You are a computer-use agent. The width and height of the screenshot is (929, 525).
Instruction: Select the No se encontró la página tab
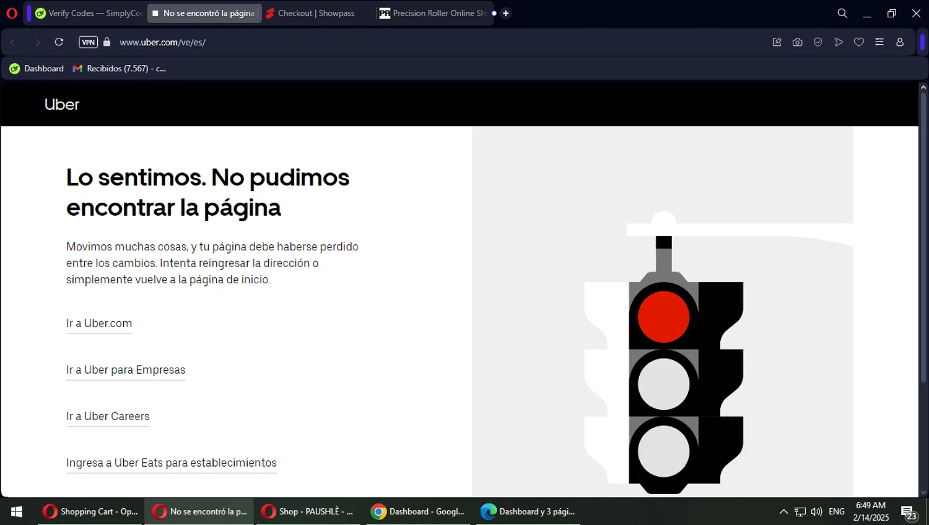tap(204, 13)
